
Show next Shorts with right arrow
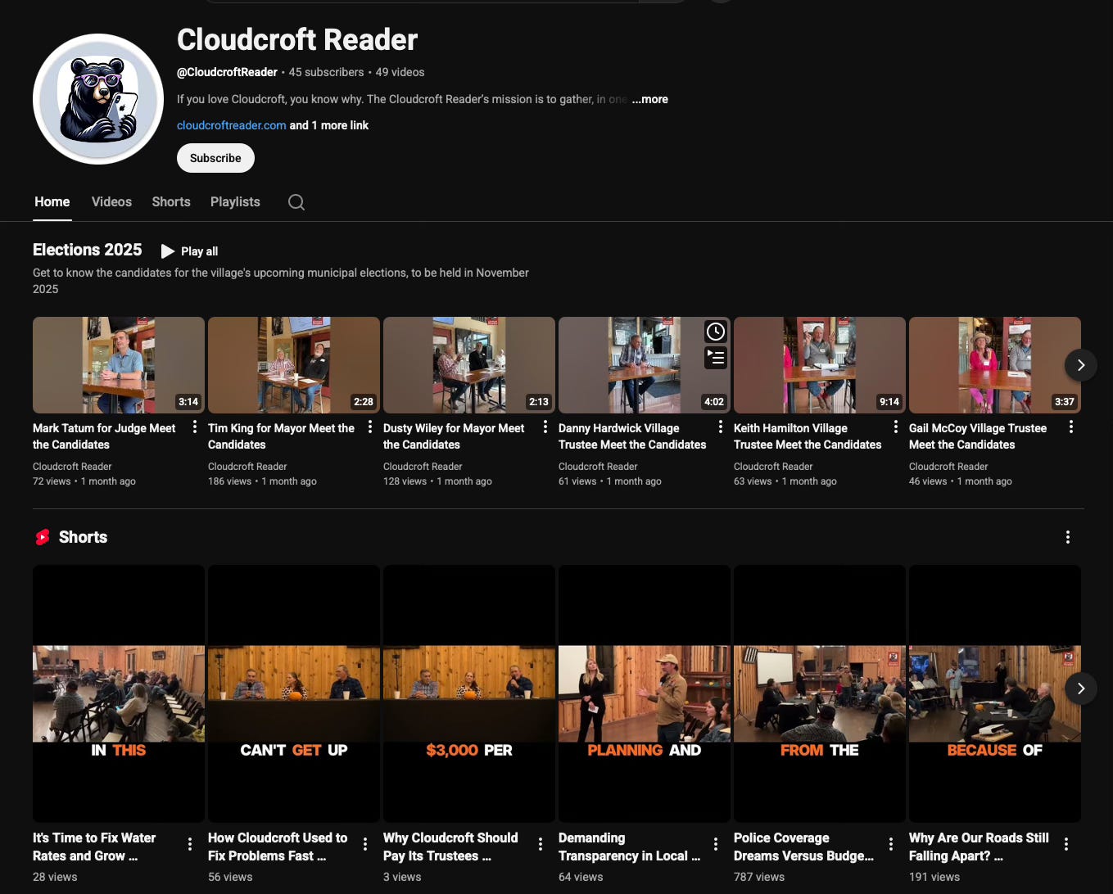point(1081,689)
